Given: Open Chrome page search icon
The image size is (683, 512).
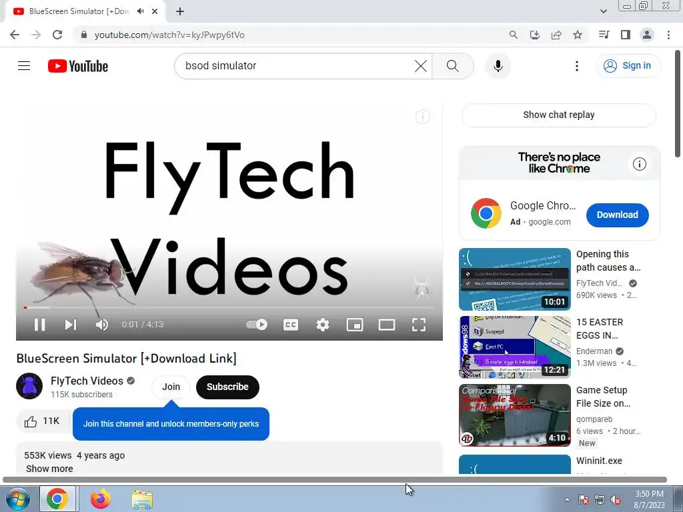Looking at the screenshot, I should 514,35.
